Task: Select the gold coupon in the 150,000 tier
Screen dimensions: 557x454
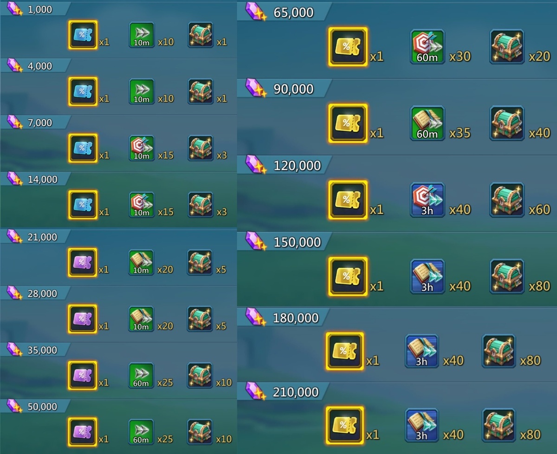Action: click(348, 276)
